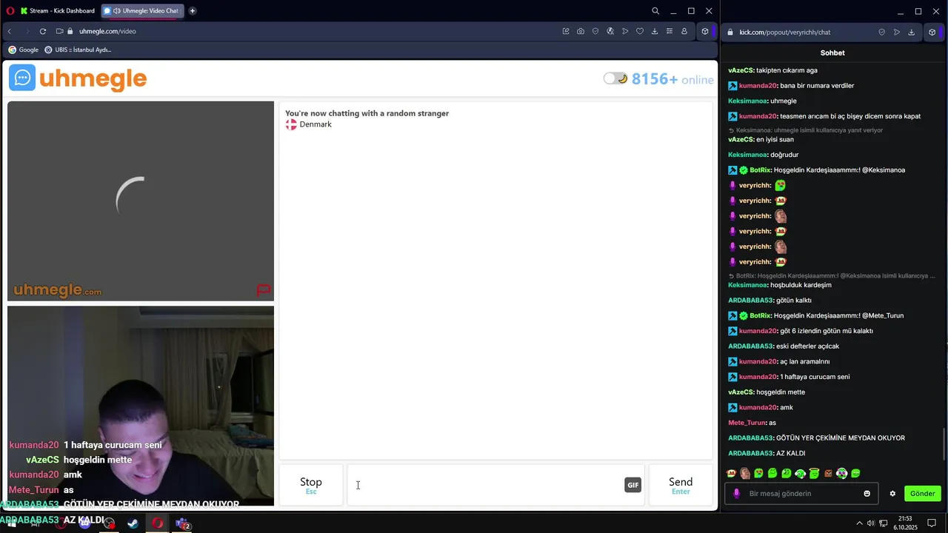Click the chat text 'eski defterler açılcak'
Screen dimensions: 948x533
(807, 346)
